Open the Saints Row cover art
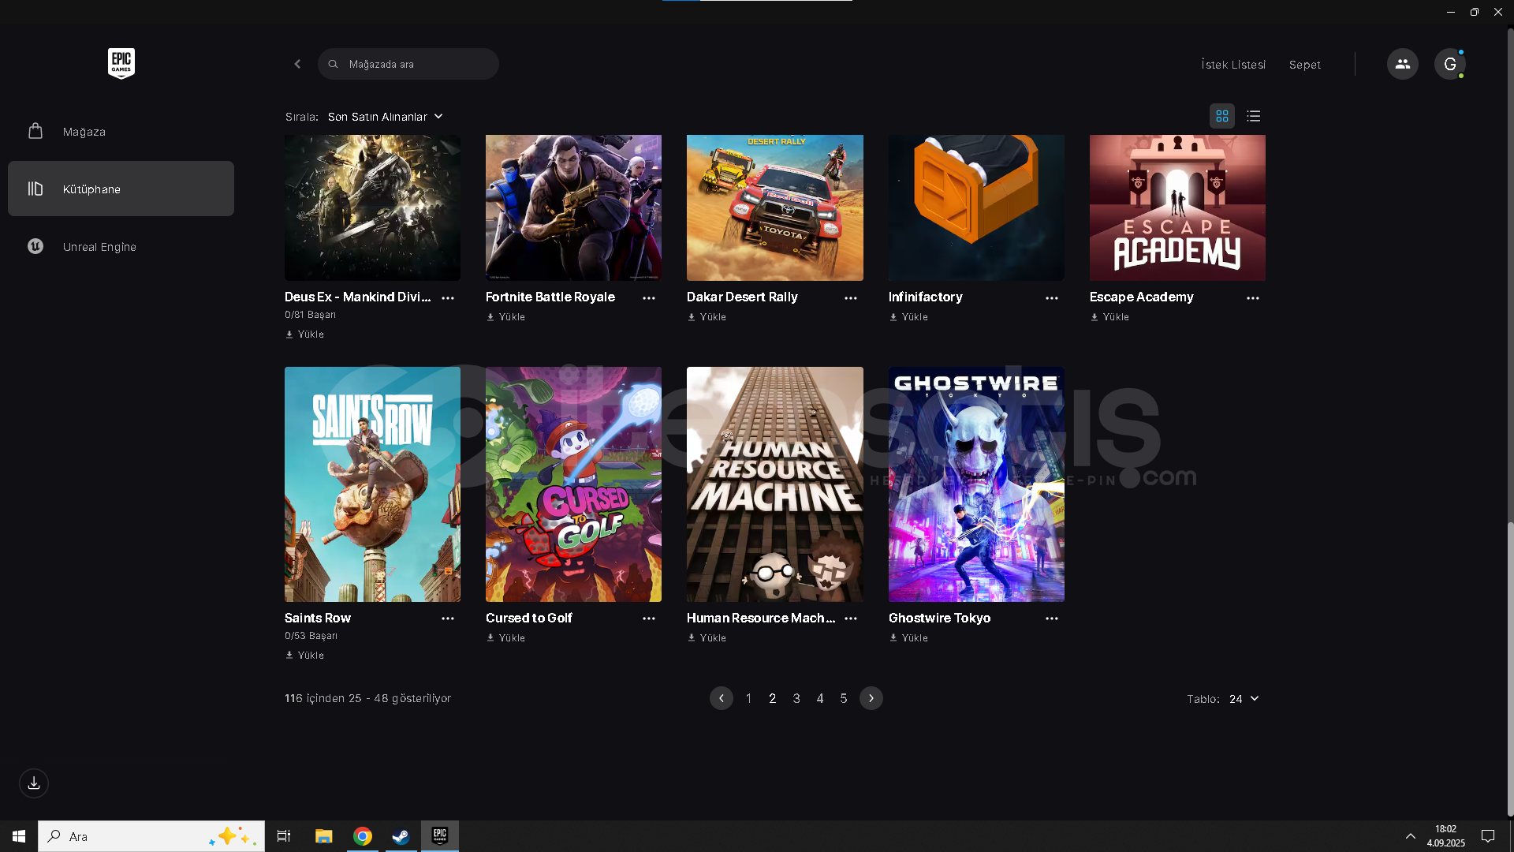This screenshot has height=852, width=1514. (372, 484)
